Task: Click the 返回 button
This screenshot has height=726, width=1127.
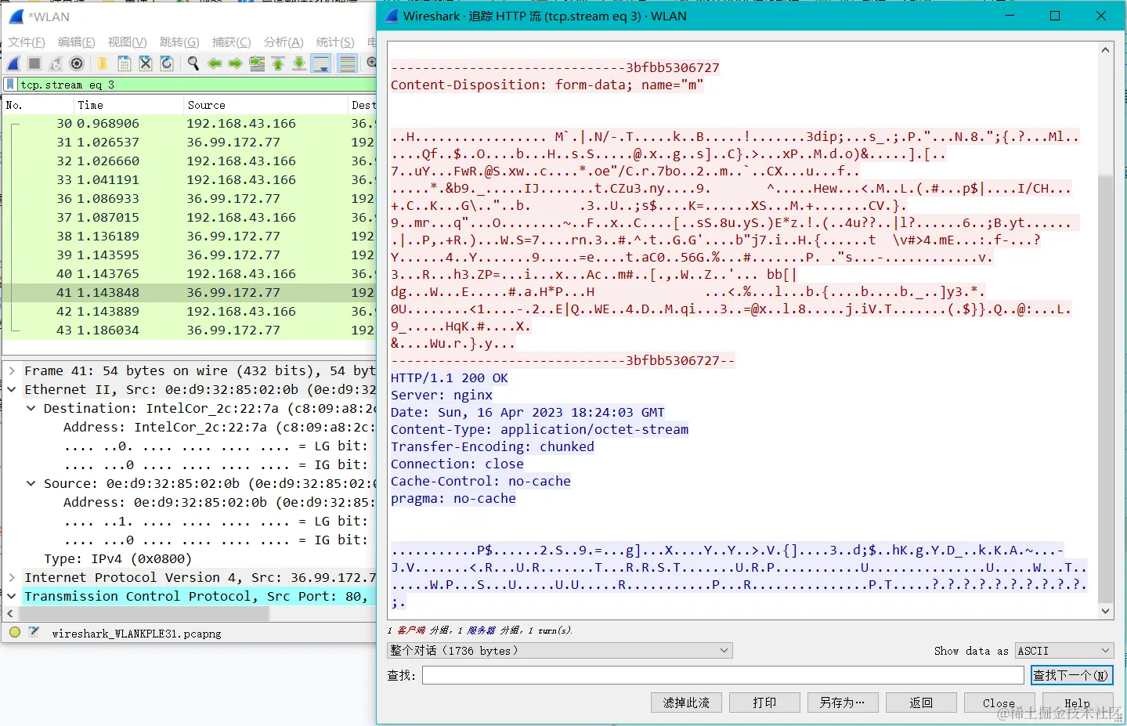Action: 921,703
